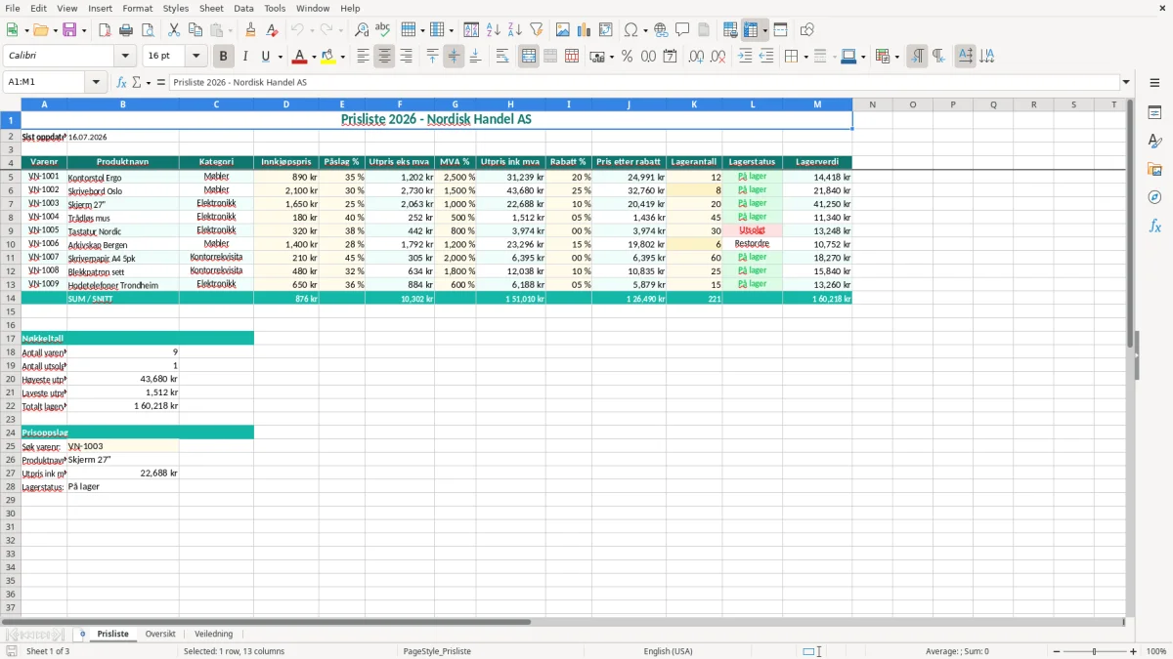
Task: Expand the formula bar
Action: pyautogui.click(x=1127, y=82)
